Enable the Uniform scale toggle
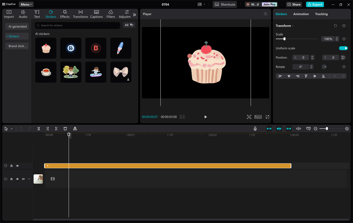This screenshot has width=353, height=223. coord(343,48)
